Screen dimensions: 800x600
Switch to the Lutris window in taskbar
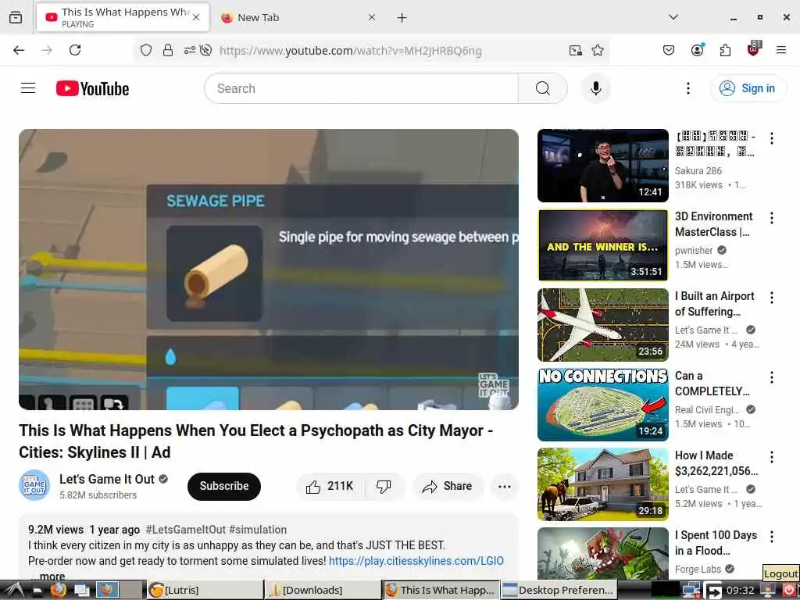[x=204, y=590]
